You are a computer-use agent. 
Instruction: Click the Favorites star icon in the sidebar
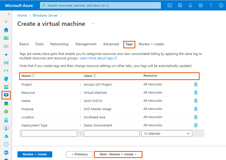point(6,54)
